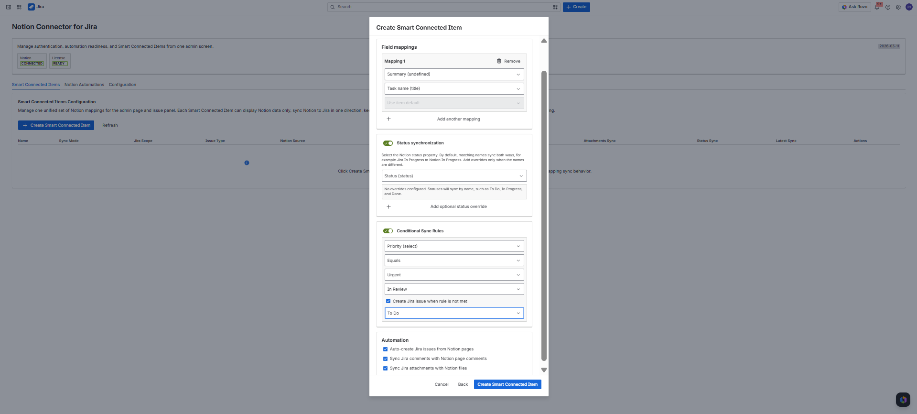Click the Latest Sync column header

tap(786, 141)
